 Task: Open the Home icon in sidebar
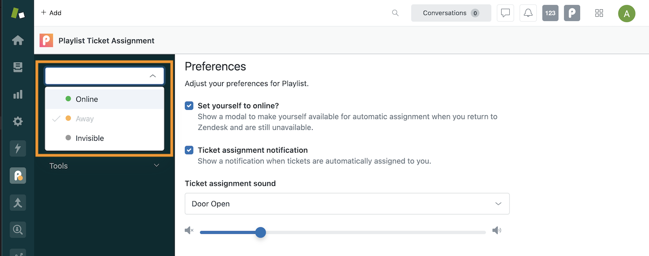pos(17,41)
